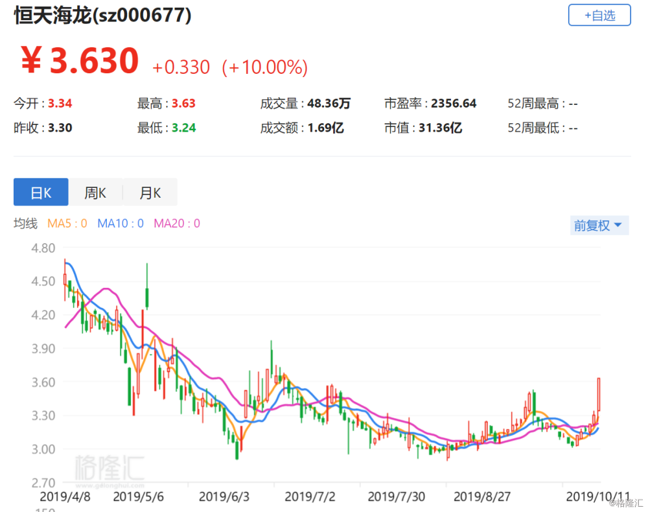Select the percentage change (+10.00%)

[265, 67]
